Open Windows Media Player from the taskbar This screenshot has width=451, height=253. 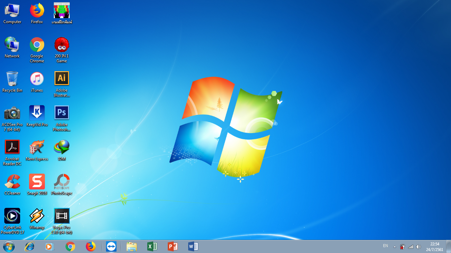pos(50,246)
